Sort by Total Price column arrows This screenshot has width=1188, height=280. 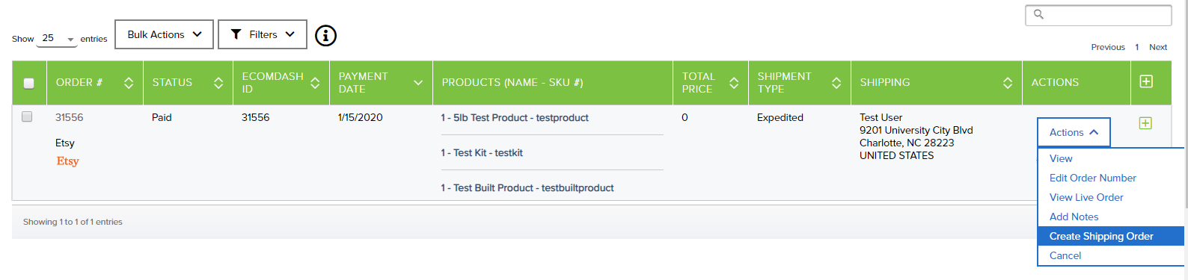[x=734, y=83]
